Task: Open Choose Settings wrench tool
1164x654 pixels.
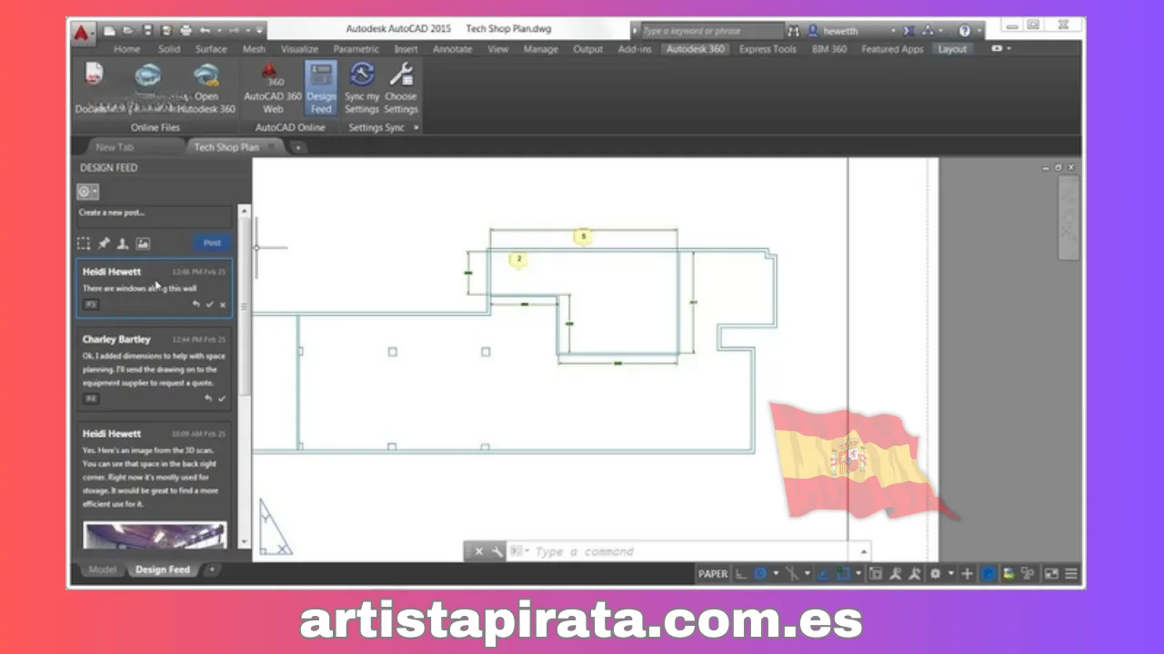Action: click(400, 88)
